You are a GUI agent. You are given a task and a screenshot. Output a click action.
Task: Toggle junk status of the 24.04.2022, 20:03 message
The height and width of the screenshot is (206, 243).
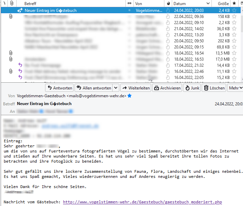[168, 11]
